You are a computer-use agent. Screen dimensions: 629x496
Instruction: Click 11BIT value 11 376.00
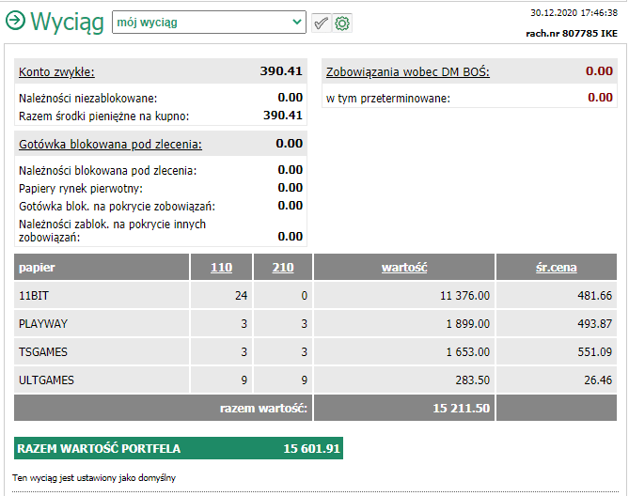point(464,296)
